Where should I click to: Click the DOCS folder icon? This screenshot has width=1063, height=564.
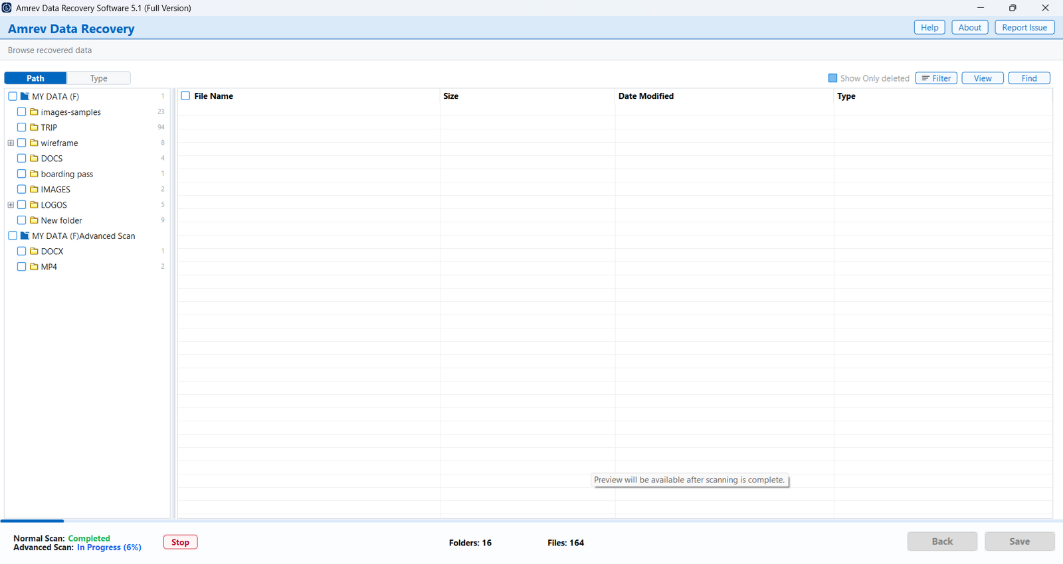34,159
